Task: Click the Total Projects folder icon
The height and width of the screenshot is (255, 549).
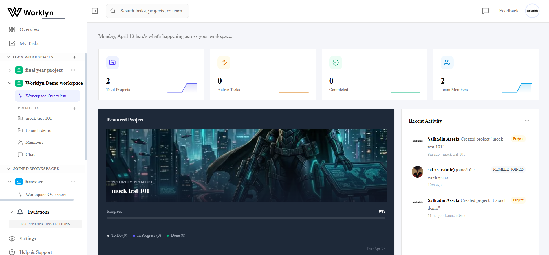Action: 112,62
